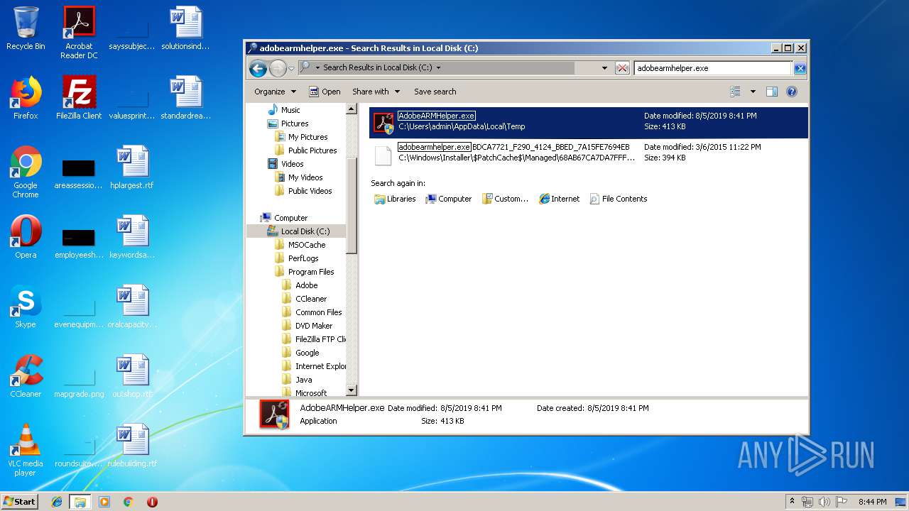Open the Organize dropdown menu
This screenshot has width=909, height=511.
pos(275,92)
